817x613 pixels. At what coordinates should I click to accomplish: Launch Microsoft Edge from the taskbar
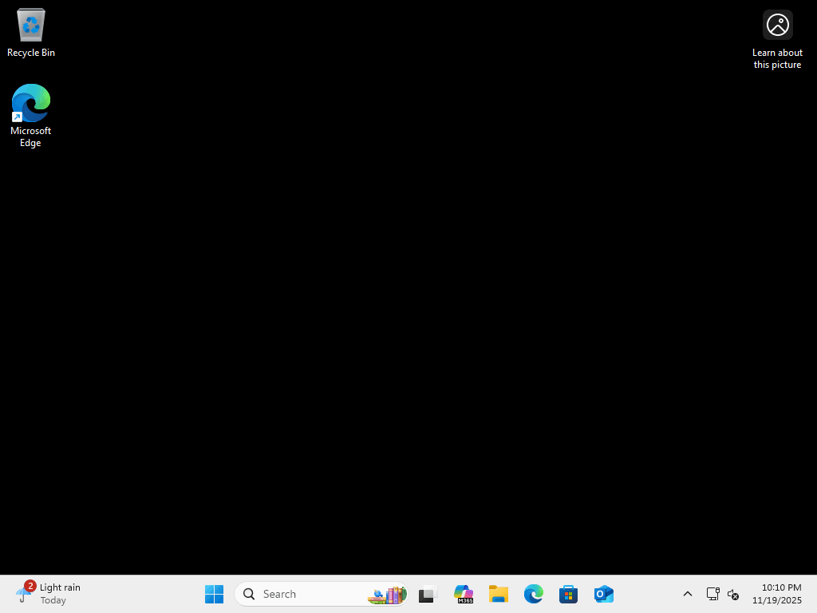pos(533,594)
